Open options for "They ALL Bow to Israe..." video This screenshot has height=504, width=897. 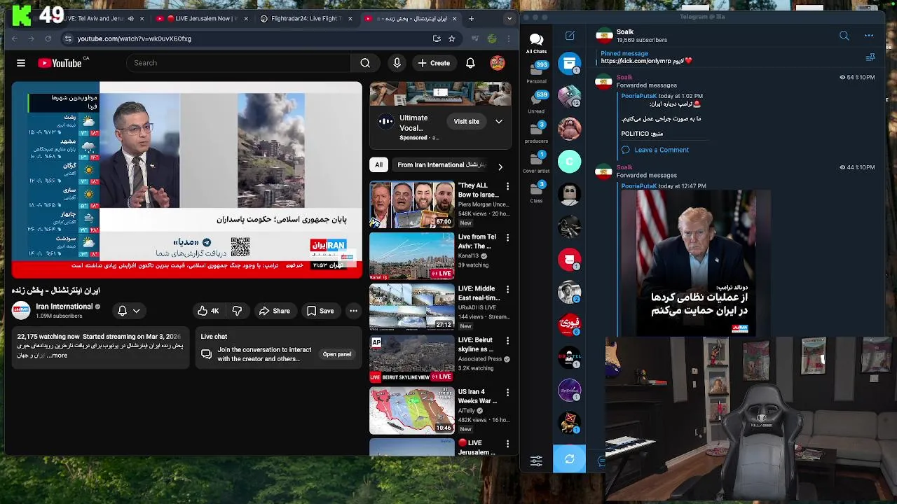[x=507, y=186]
